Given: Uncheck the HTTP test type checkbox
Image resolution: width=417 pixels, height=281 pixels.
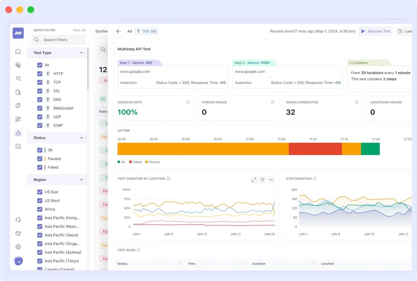Looking at the screenshot, I should (x=40, y=74).
